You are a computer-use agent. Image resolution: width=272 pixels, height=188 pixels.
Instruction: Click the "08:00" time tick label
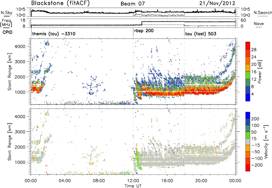99,181
